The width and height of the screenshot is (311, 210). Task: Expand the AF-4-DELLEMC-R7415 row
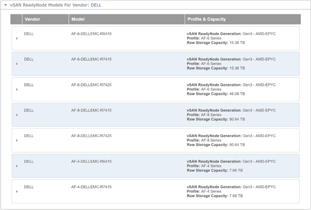coord(17,192)
